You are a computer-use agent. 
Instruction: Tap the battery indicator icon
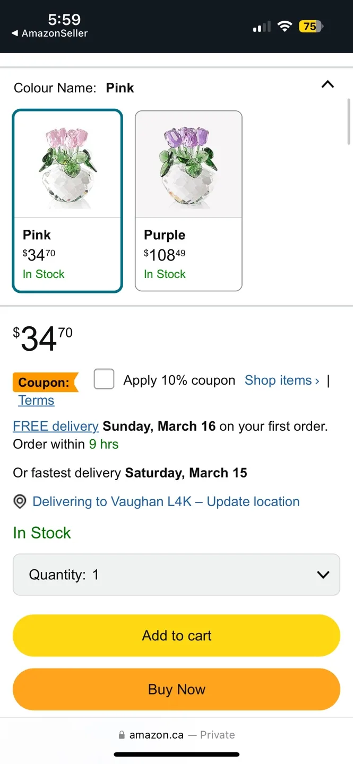311,27
